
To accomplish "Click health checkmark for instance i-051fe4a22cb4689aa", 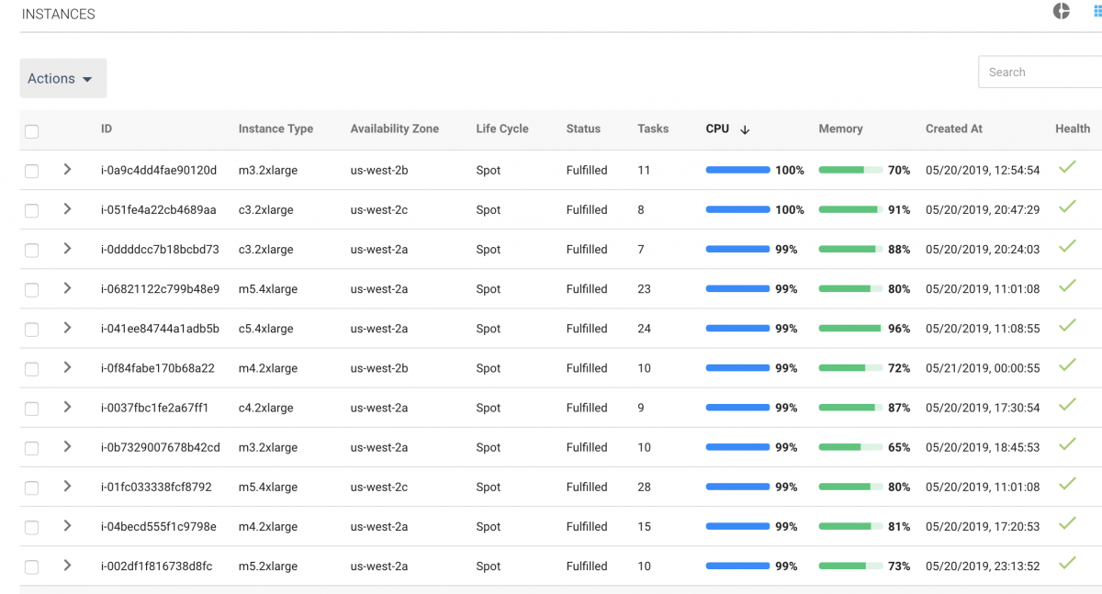I will click(1066, 207).
